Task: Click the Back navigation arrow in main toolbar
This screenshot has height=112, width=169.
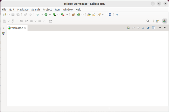Action: click(x=31, y=21)
